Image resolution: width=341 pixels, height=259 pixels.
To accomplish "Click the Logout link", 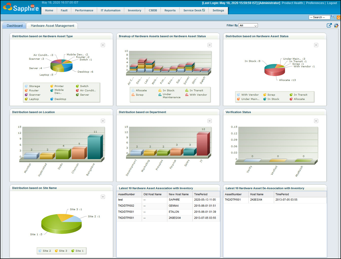I will click(332, 3).
